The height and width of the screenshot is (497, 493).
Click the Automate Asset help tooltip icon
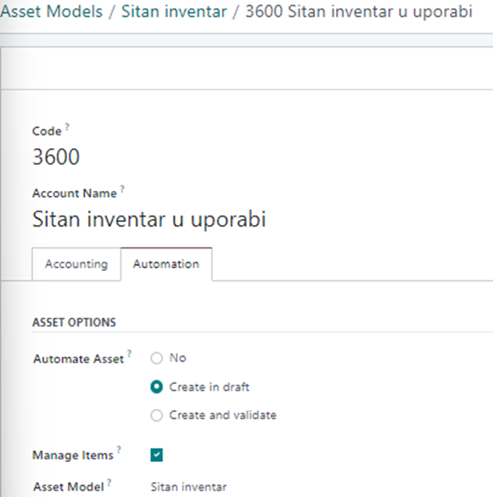coord(129,354)
